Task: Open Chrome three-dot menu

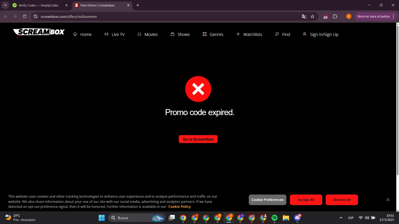Action: click(393, 16)
